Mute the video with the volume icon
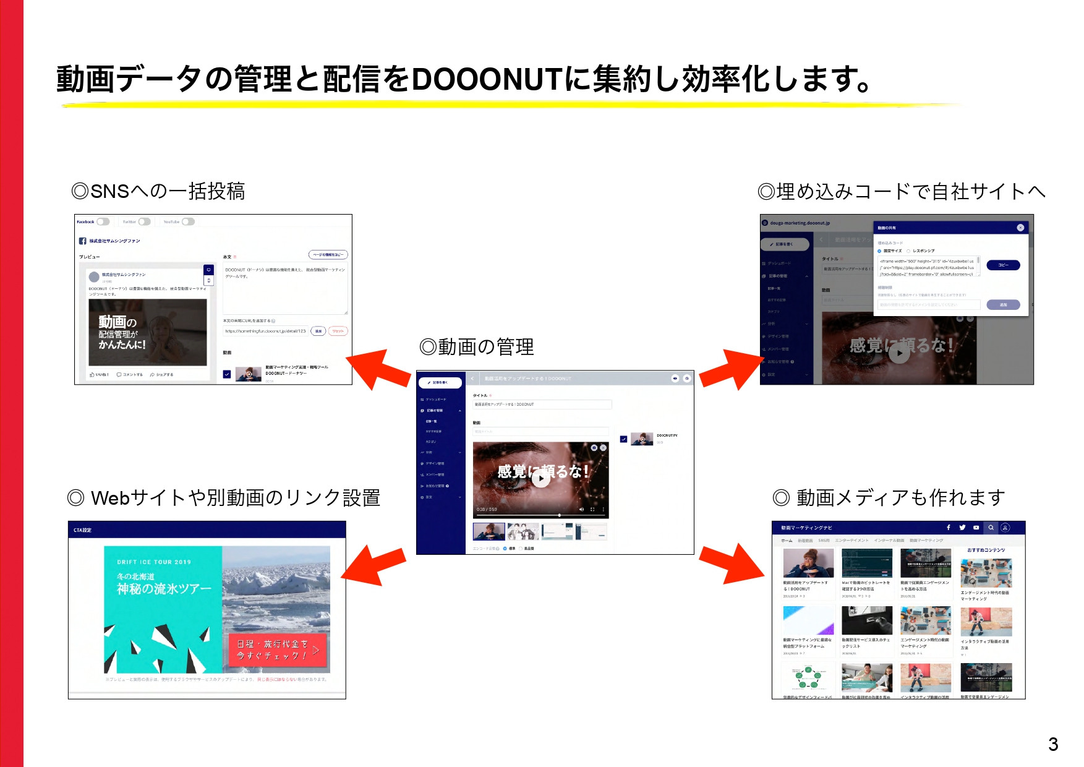 click(x=582, y=509)
